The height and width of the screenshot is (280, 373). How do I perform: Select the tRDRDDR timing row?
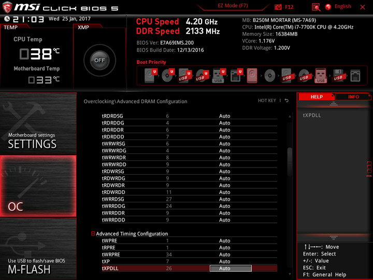pos(190,130)
